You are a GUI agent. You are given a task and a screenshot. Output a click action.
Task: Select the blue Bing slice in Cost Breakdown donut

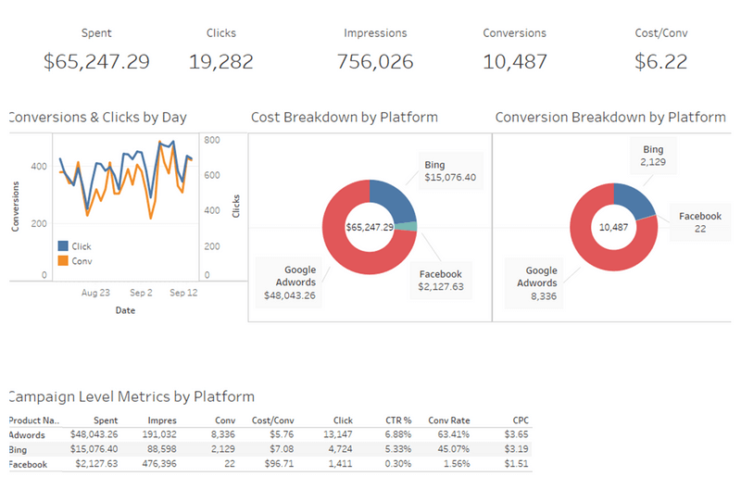pyautogui.click(x=395, y=197)
